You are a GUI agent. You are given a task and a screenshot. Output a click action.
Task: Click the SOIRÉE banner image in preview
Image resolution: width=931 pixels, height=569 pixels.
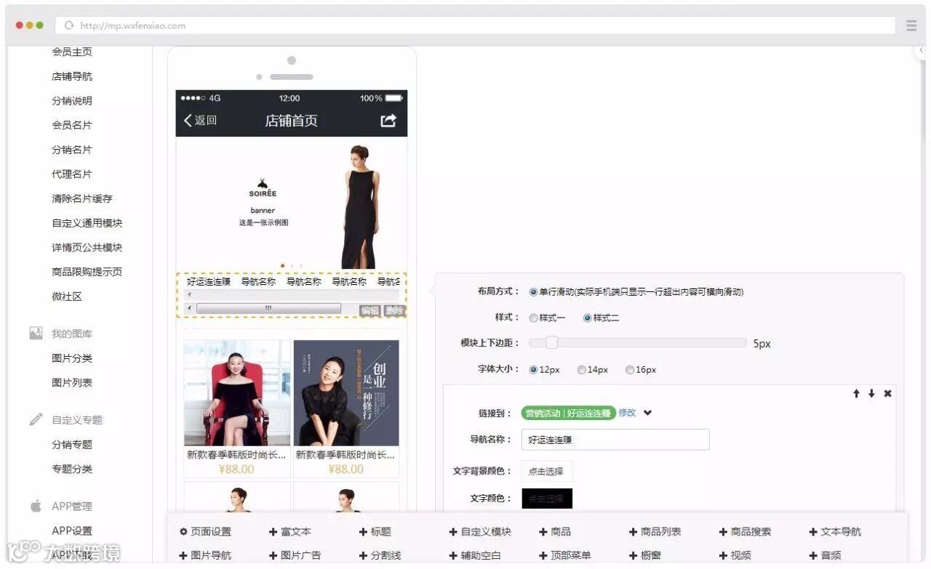coord(292,203)
